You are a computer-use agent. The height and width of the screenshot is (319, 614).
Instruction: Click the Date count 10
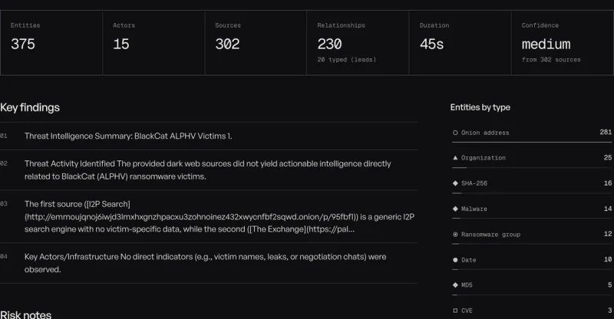point(607,259)
